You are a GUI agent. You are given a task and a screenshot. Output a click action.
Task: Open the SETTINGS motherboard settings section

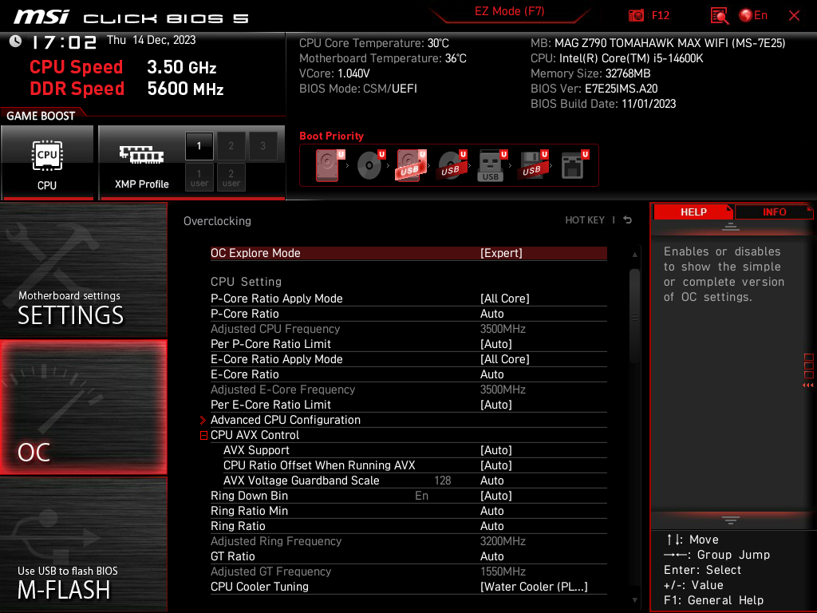[83, 270]
